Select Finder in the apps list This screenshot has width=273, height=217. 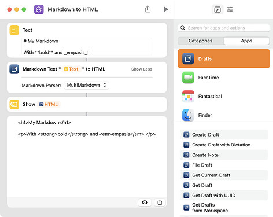[224, 115]
